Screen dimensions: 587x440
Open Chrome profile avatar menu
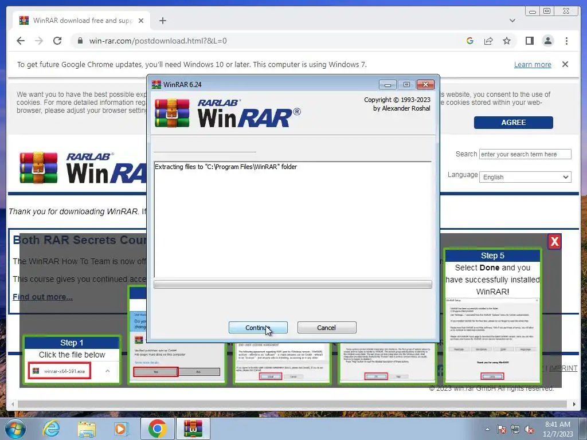pyautogui.click(x=547, y=41)
